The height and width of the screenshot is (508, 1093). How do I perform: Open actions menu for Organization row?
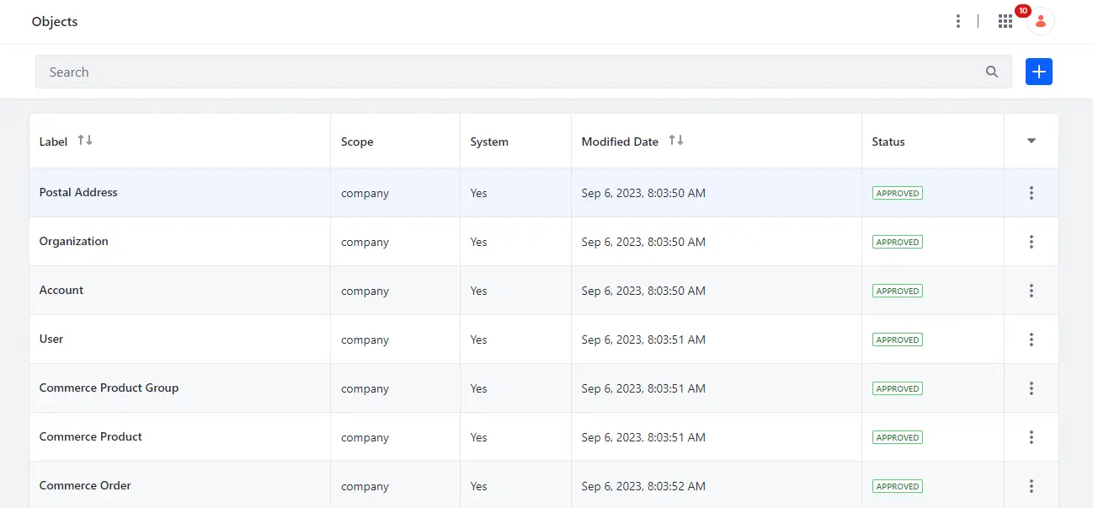(x=1032, y=242)
